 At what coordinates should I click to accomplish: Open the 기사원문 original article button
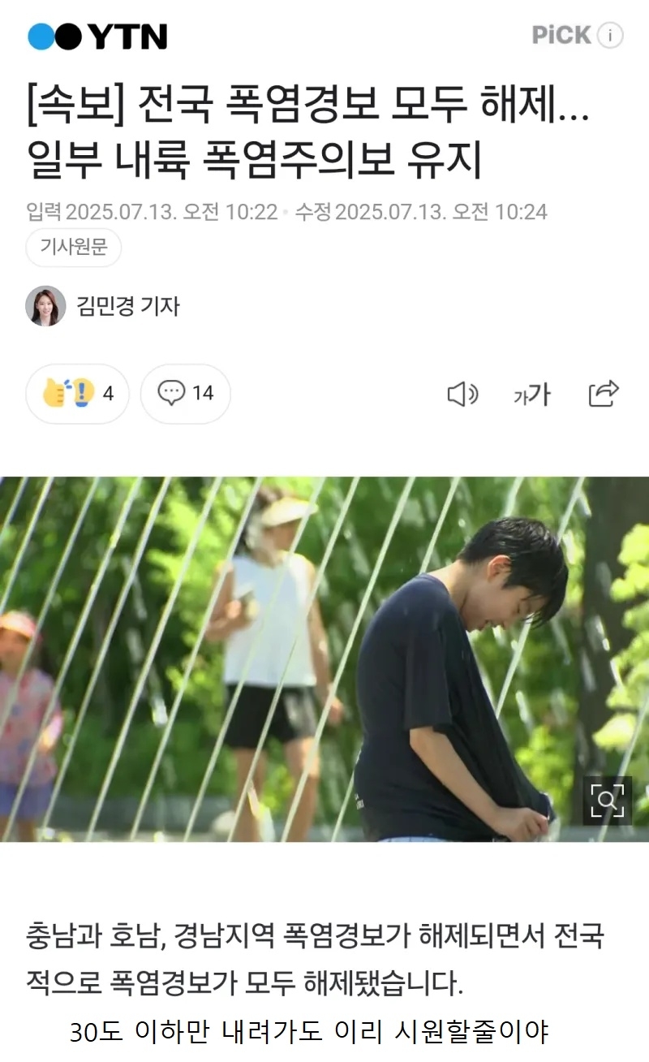pyautogui.click(x=74, y=248)
